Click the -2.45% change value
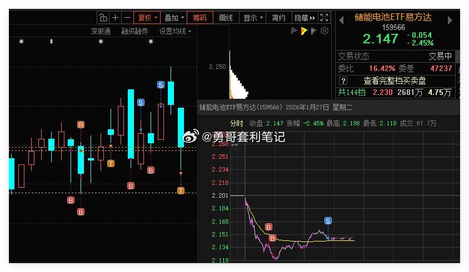 (420, 43)
